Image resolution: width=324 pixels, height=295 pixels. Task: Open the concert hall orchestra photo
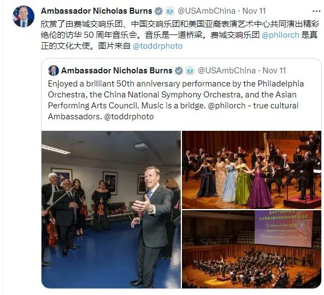pos(252,249)
